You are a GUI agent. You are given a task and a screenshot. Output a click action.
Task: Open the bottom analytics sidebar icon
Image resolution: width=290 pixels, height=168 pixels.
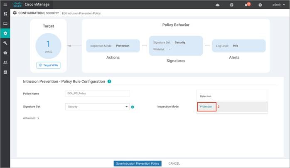coord(5,72)
